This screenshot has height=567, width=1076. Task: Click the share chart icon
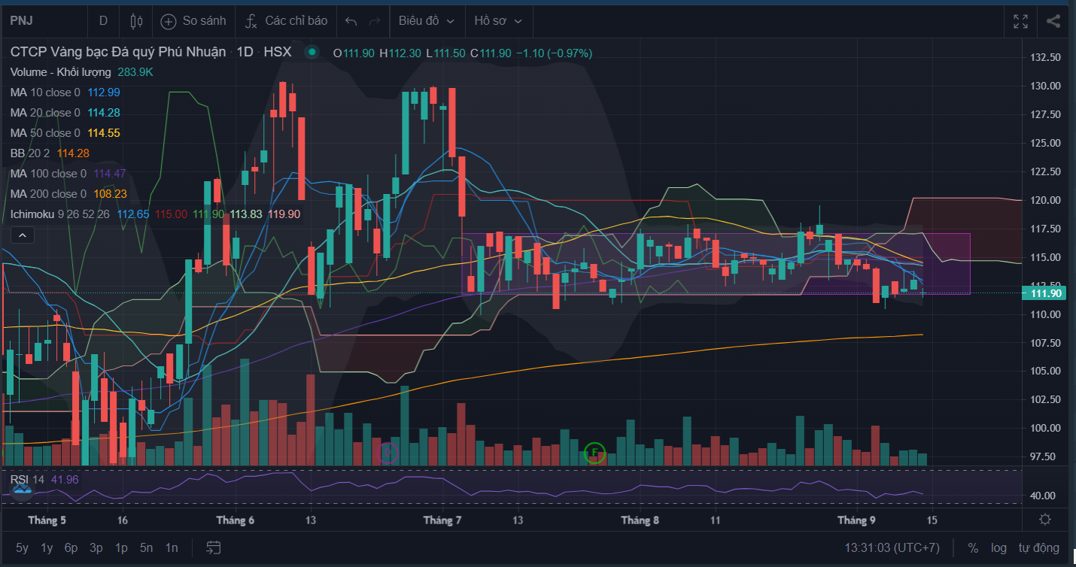coord(1053,21)
